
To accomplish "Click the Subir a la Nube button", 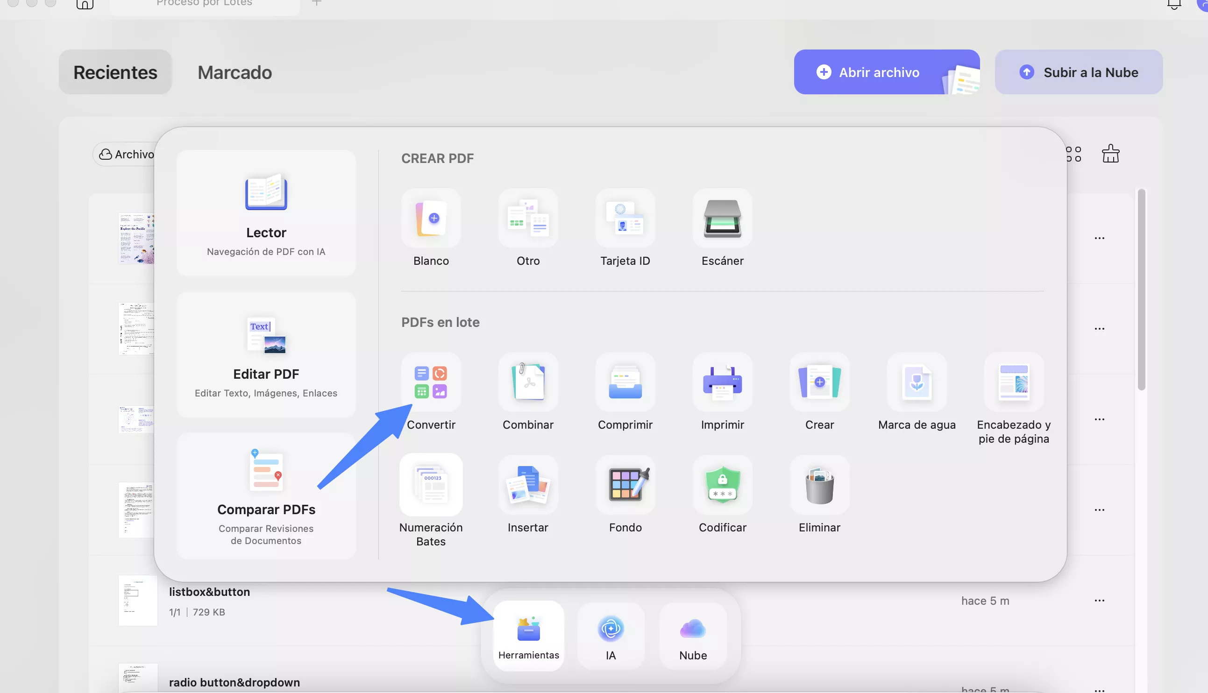I will click(1078, 72).
